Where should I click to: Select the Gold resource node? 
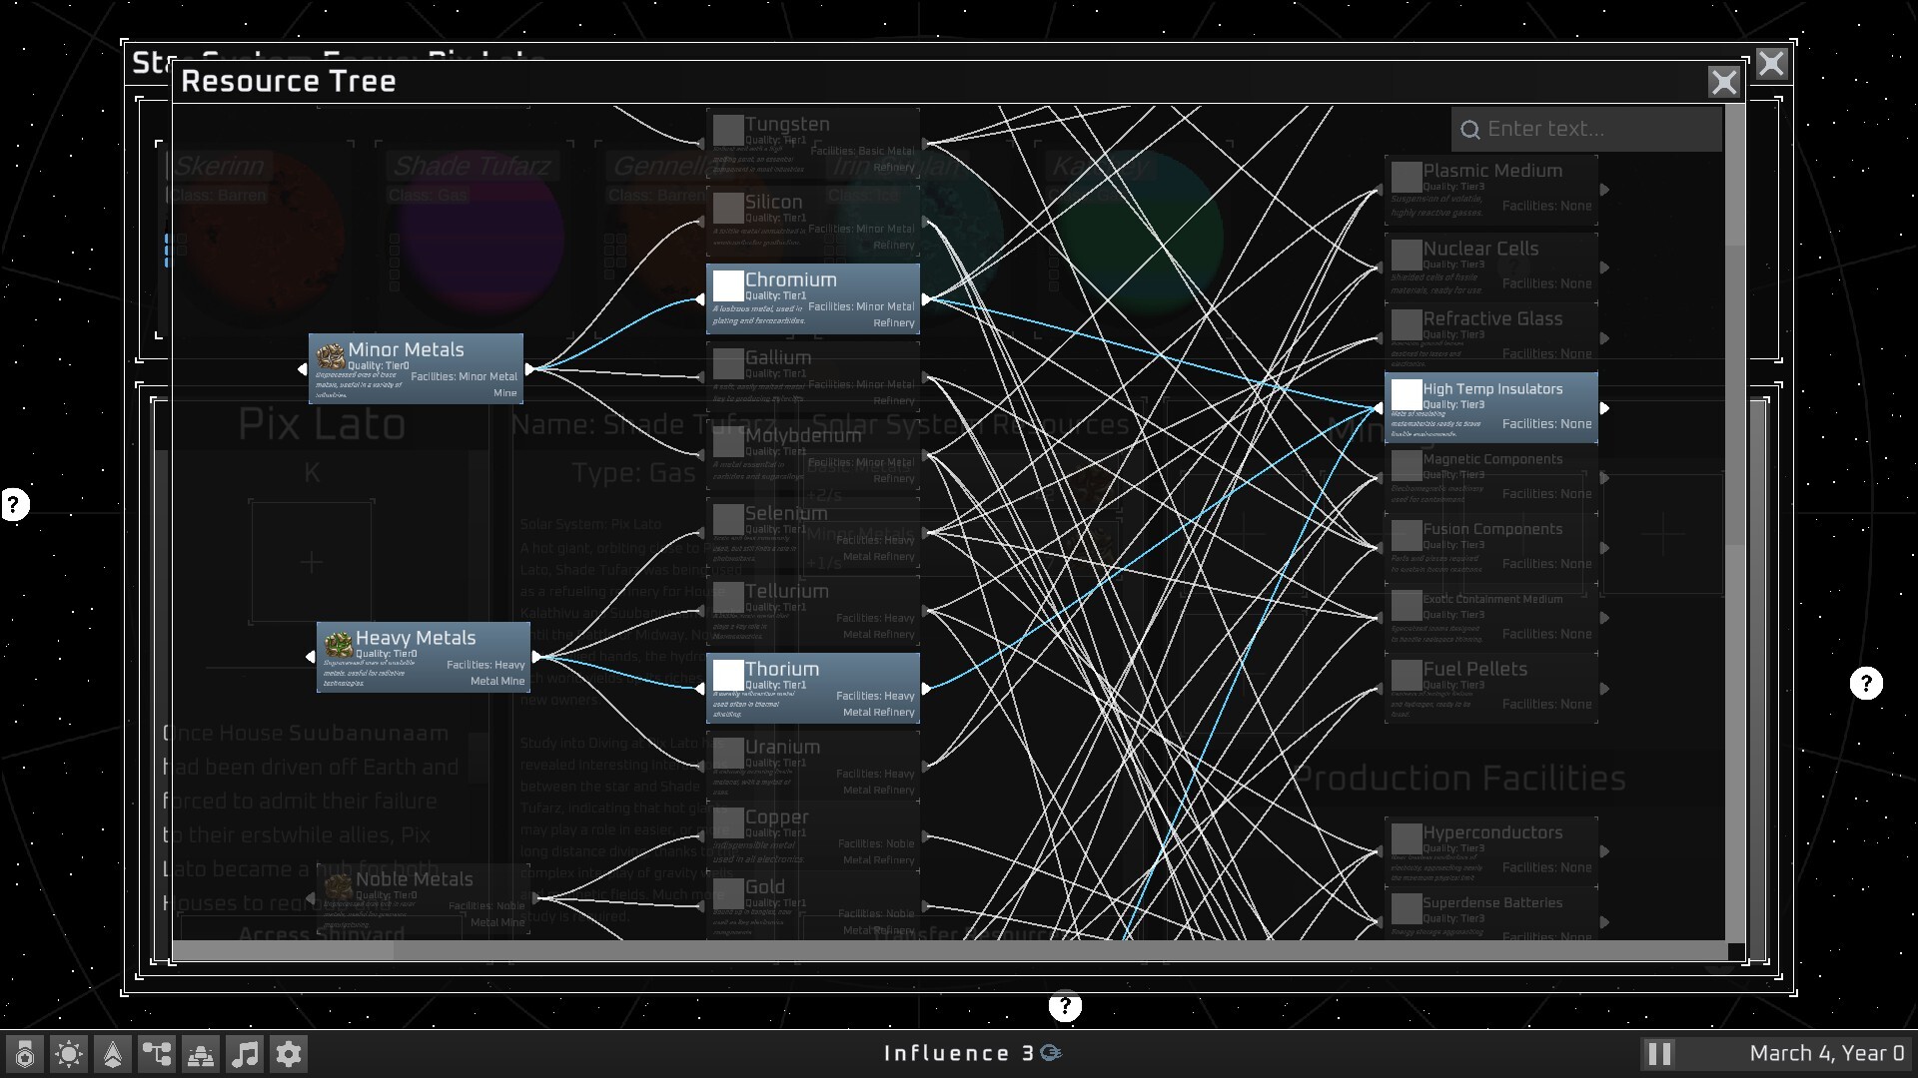pos(813,901)
